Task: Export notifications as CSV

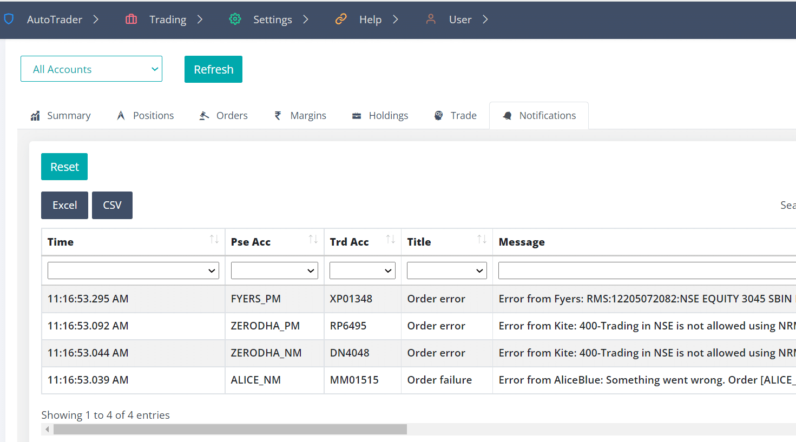Action: click(112, 205)
